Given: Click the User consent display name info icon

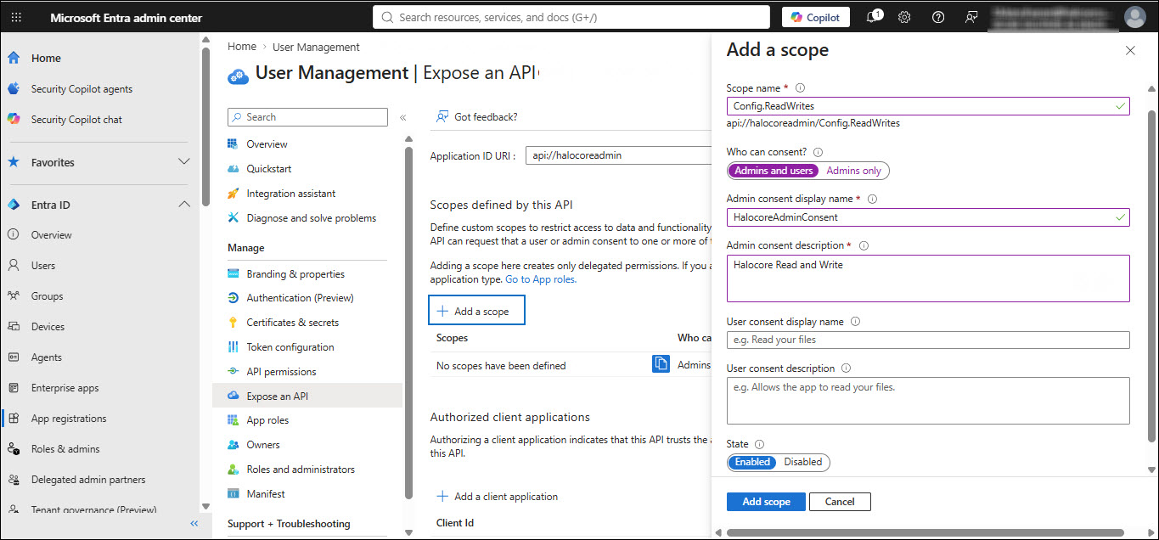Looking at the screenshot, I should pos(855,322).
